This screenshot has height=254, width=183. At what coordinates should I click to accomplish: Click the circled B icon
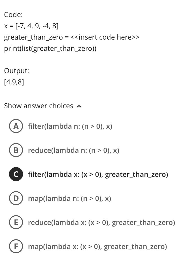tap(16, 150)
